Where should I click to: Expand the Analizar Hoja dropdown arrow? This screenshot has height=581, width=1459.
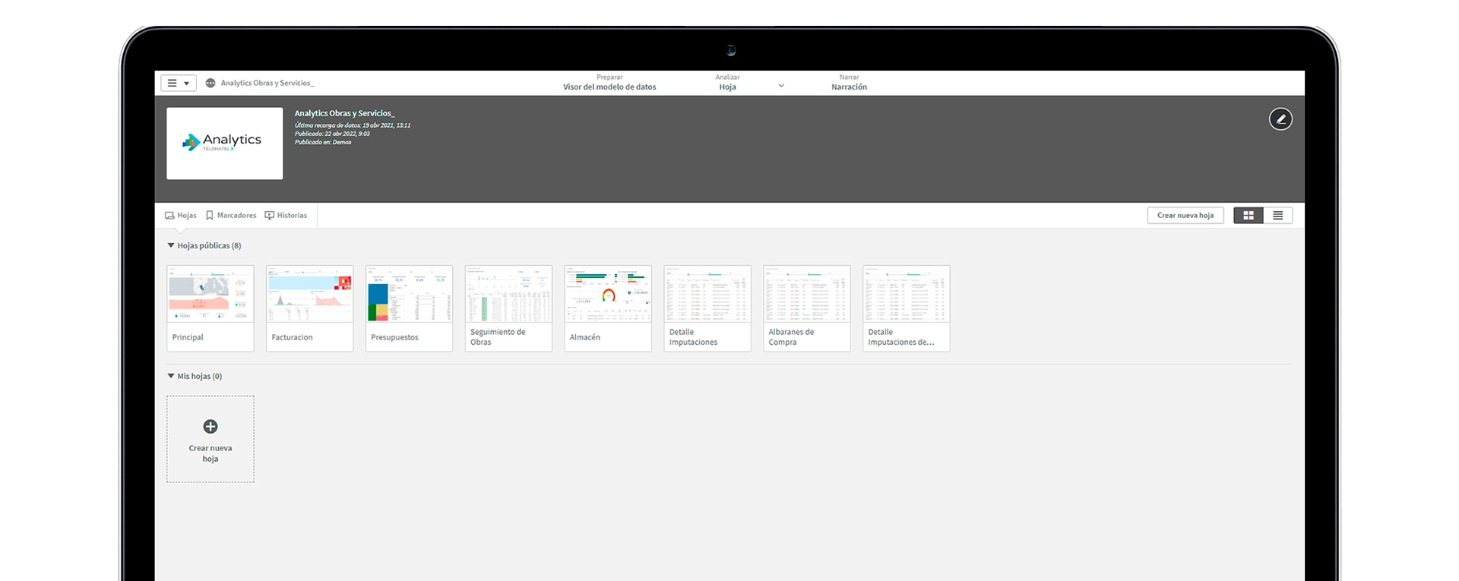781,87
